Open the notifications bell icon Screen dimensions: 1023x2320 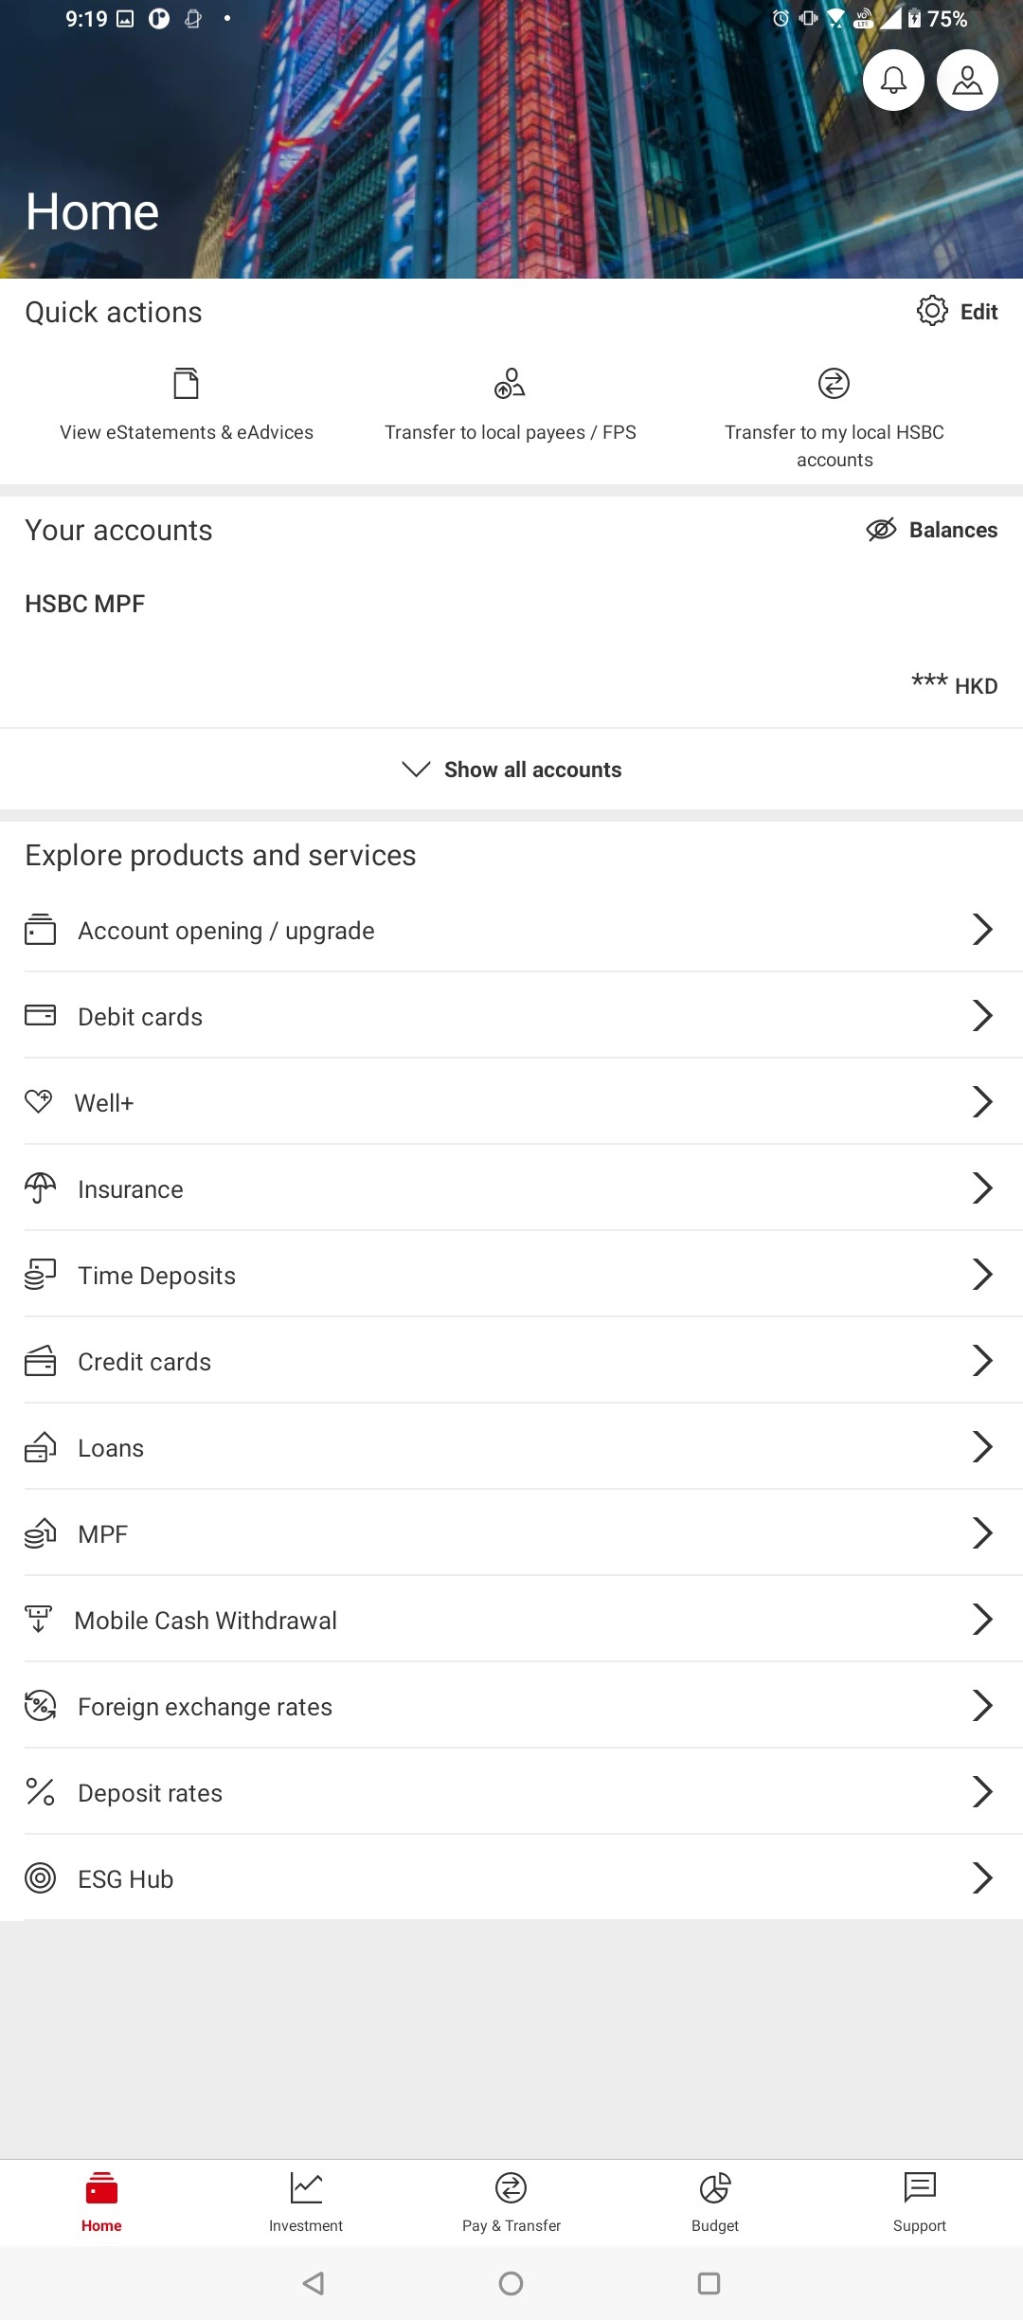[893, 81]
